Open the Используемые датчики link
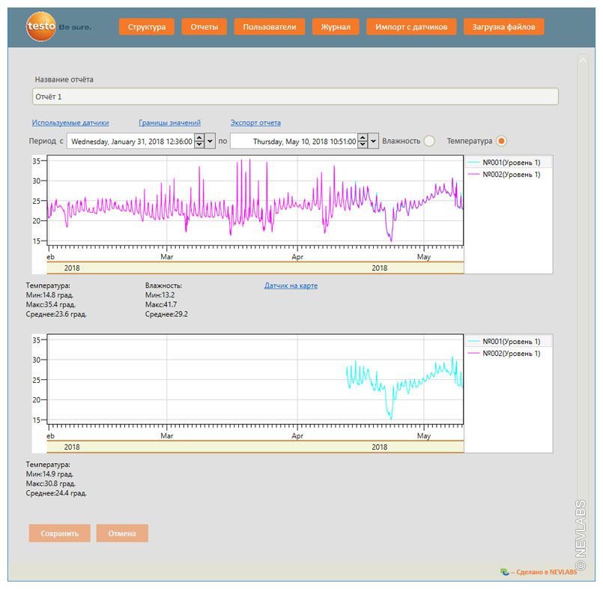The width and height of the screenshot is (603, 589). (70, 123)
